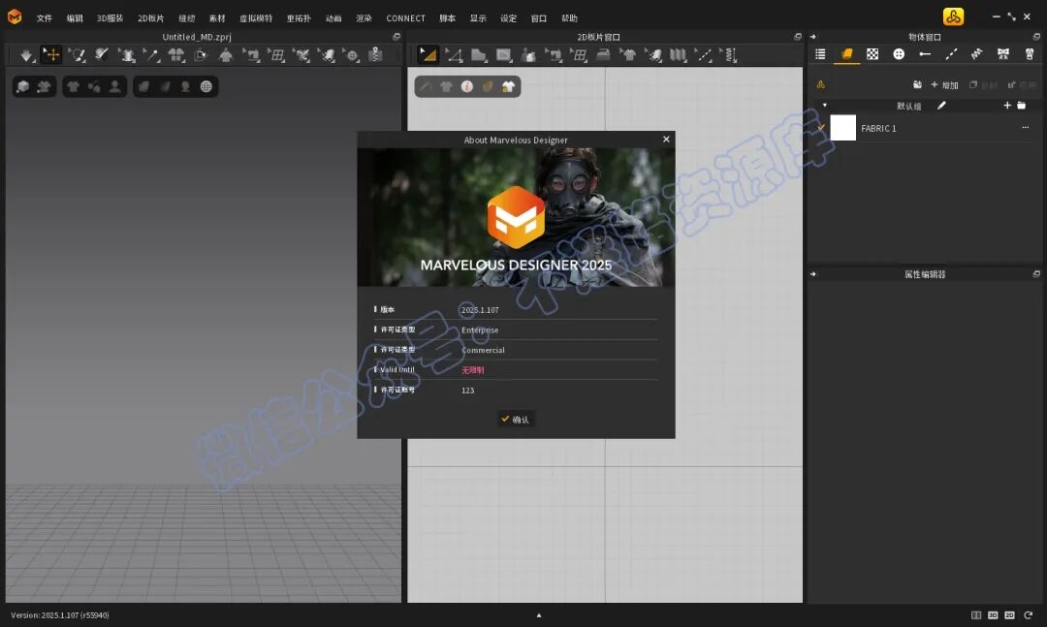This screenshot has width=1047, height=627.
Task: Open the checkerboard texture tab in object window
Action: (872, 54)
